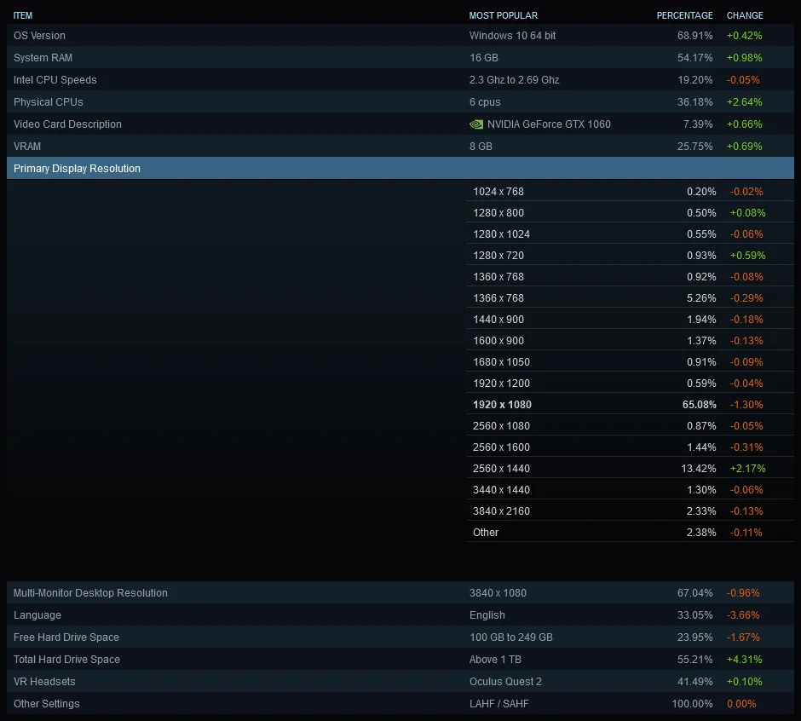This screenshot has height=721, width=801.
Task: Open the Total Hard Drive Space breakdown
Action: point(400,659)
